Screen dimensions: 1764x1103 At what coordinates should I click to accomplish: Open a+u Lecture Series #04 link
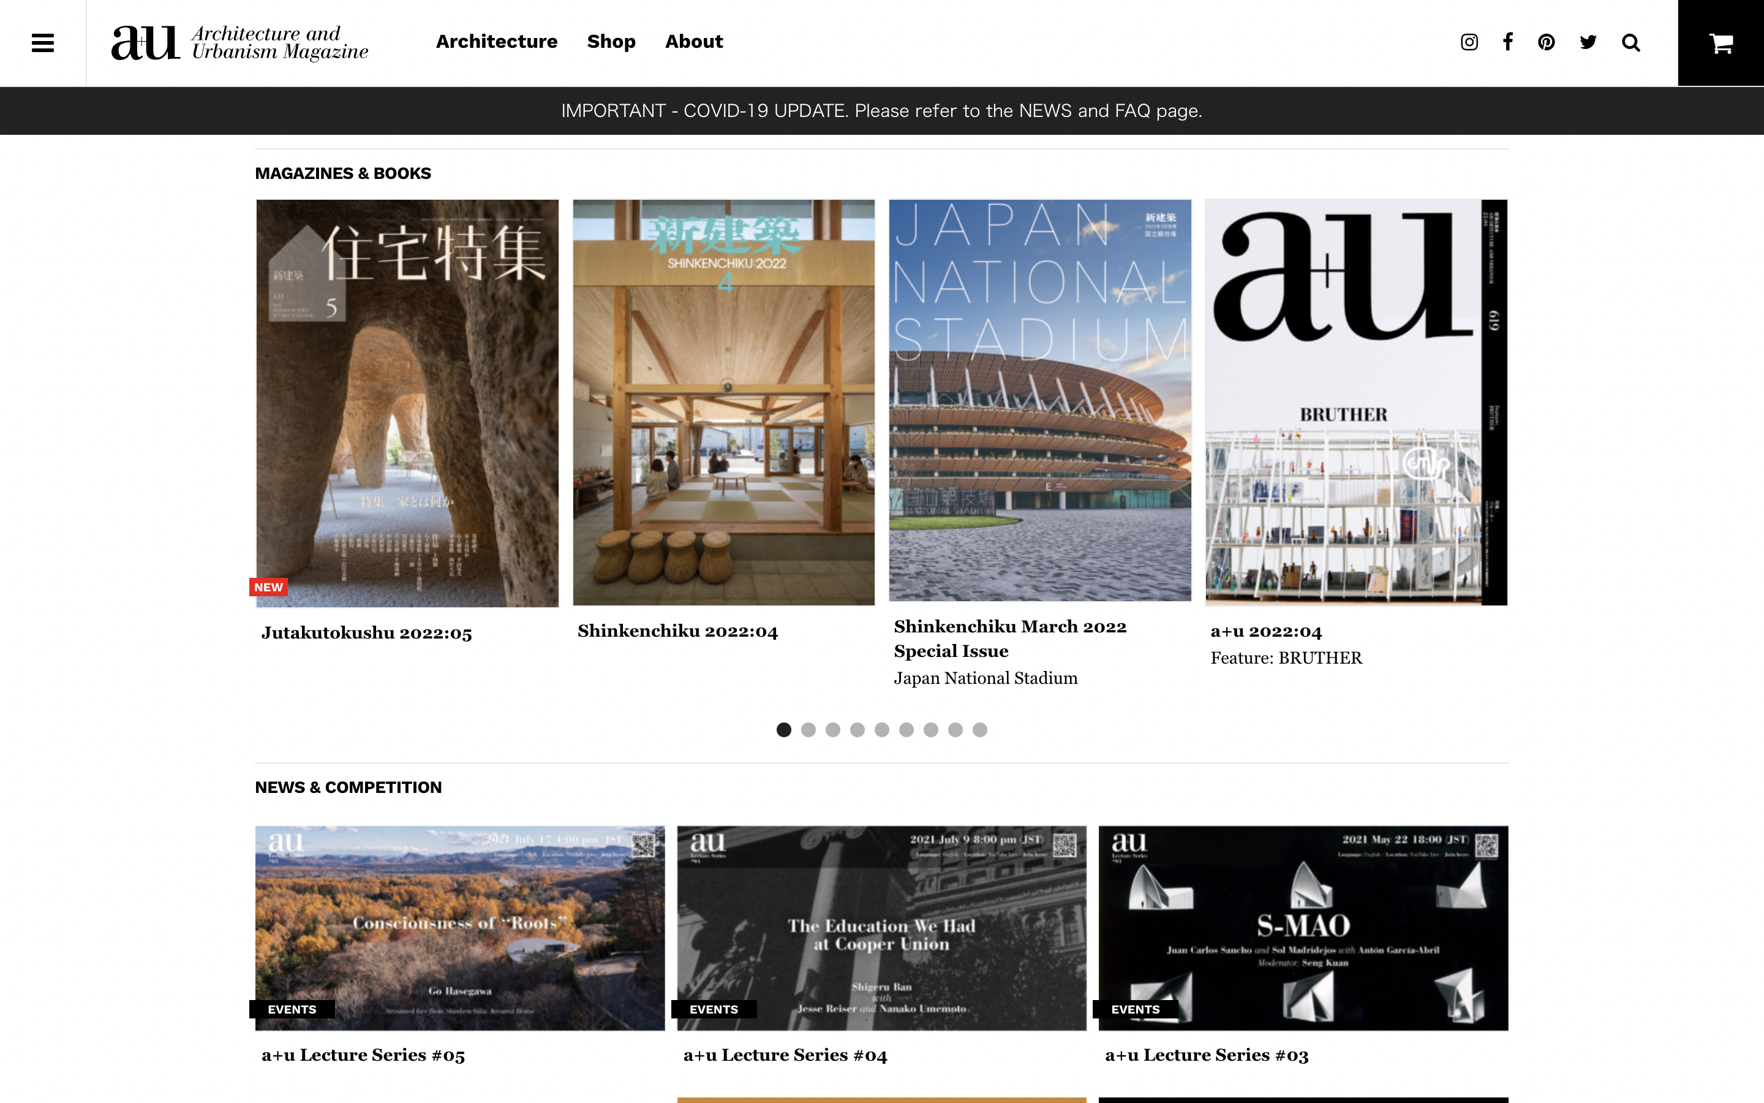click(x=785, y=1055)
